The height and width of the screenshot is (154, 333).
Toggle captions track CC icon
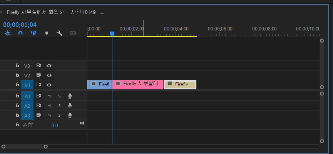click(x=73, y=33)
